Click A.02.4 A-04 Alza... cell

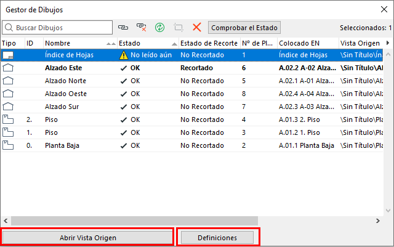[307, 94]
